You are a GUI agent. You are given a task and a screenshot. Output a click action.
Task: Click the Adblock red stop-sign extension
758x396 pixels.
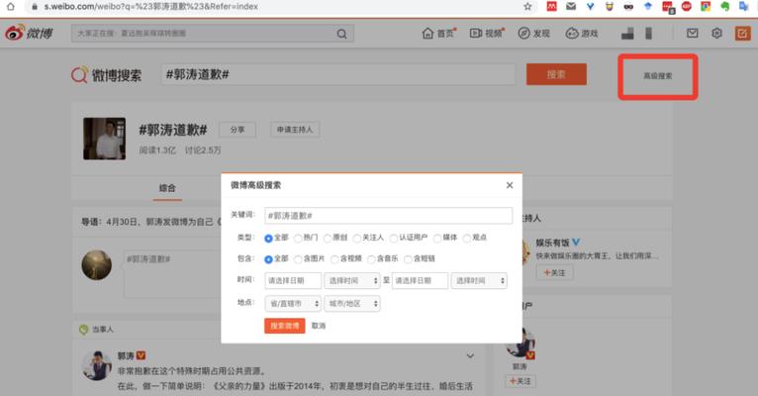(x=687, y=6)
